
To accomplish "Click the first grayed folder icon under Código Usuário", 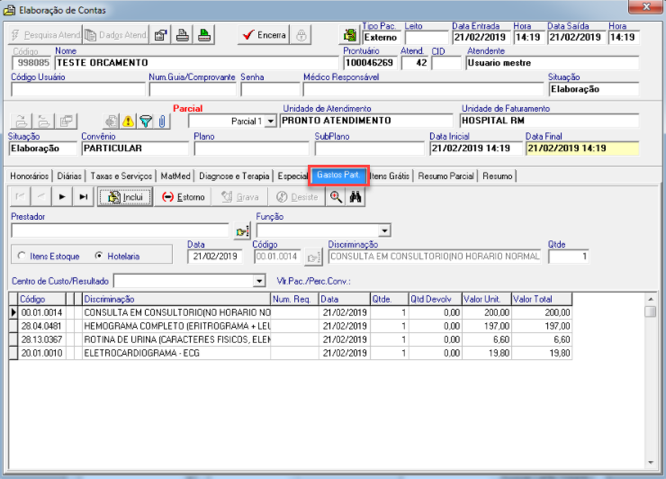I will click(x=22, y=122).
